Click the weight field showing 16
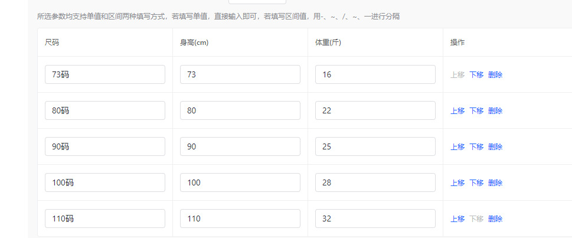This screenshot has width=572, height=238. (x=375, y=74)
